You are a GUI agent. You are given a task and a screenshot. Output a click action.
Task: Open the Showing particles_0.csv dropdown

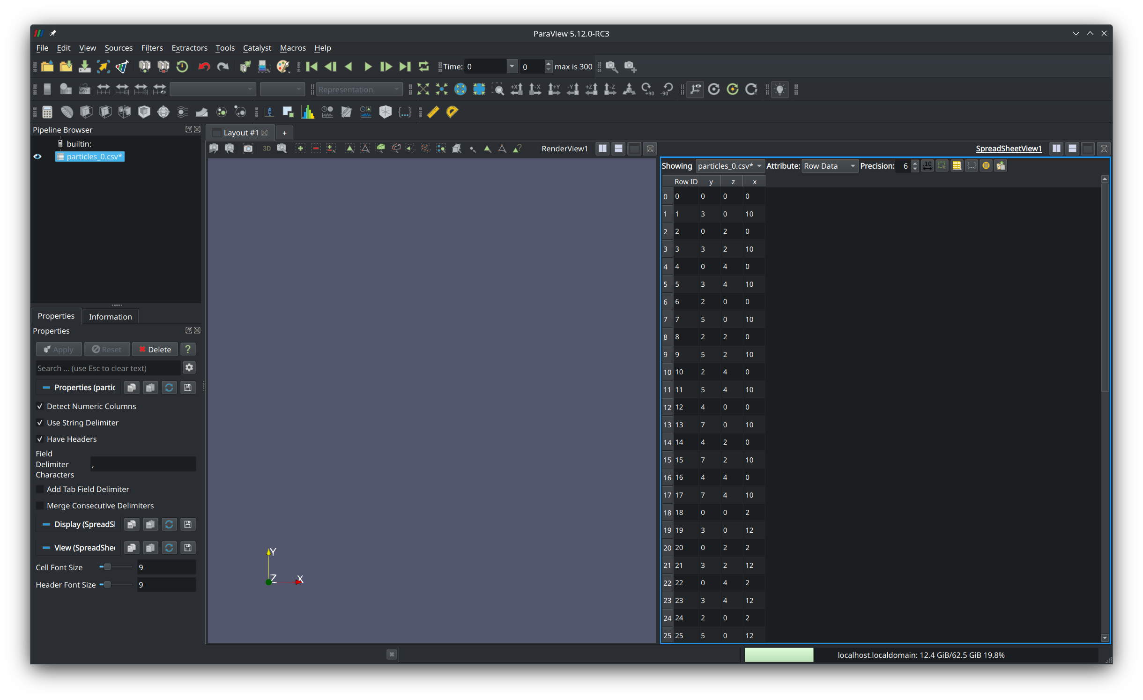pyautogui.click(x=729, y=166)
